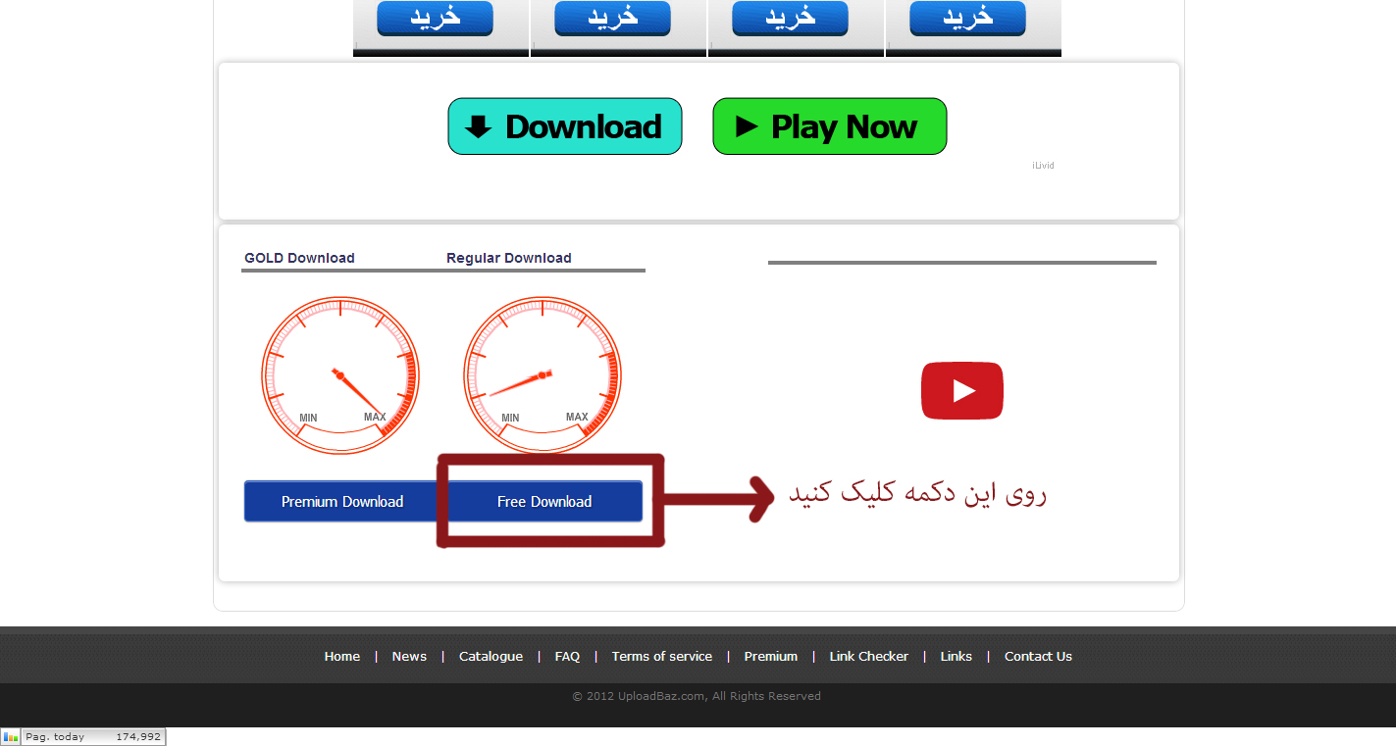The width and height of the screenshot is (1396, 746).
Task: Open the FAQ page link
Action: click(x=567, y=657)
